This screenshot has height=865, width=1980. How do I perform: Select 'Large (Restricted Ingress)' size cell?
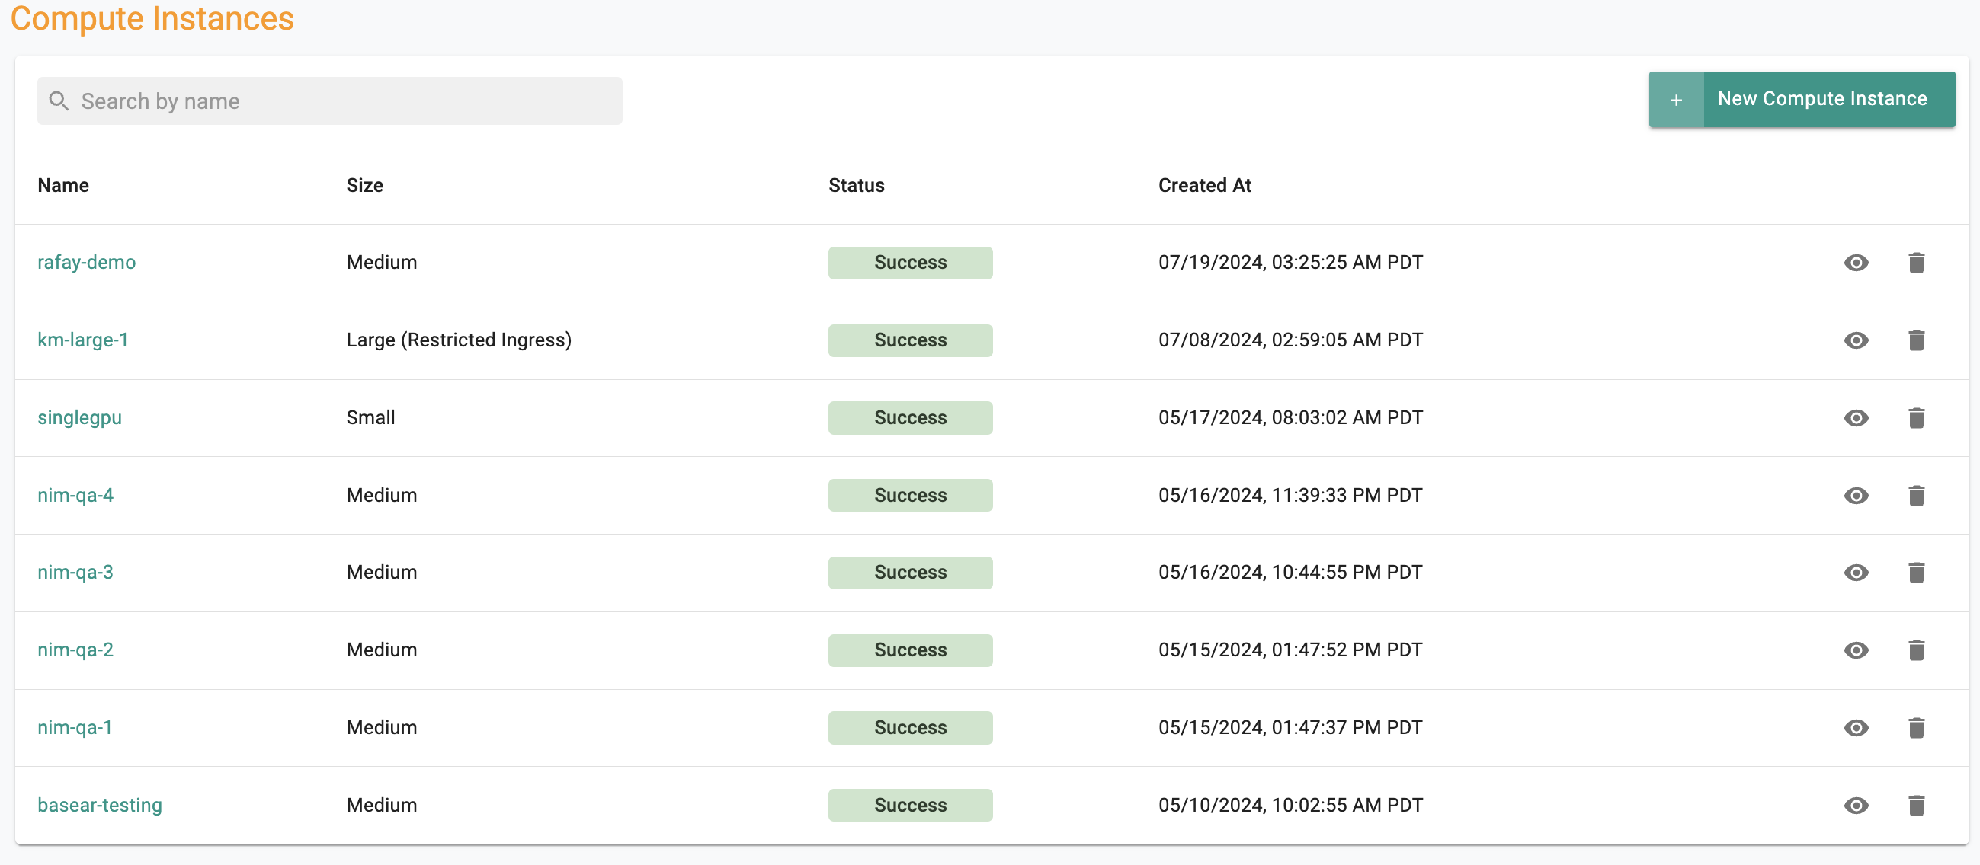click(x=459, y=340)
